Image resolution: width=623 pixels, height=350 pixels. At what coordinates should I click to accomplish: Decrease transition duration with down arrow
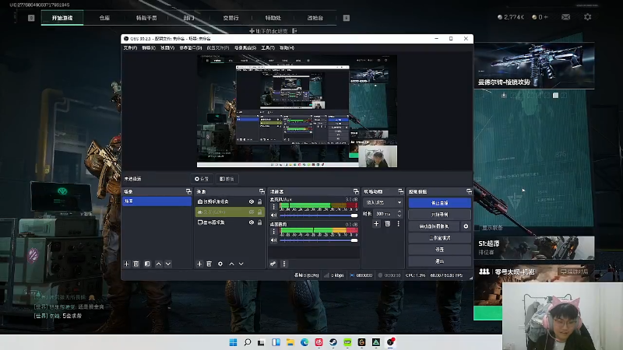[399, 216]
